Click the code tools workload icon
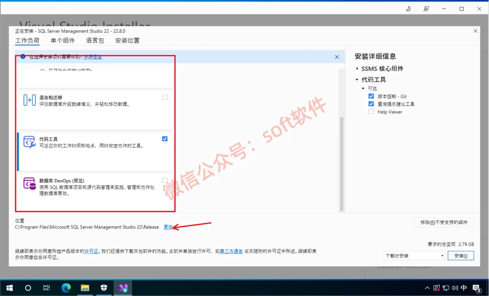This screenshot has width=489, height=296. coord(29,142)
